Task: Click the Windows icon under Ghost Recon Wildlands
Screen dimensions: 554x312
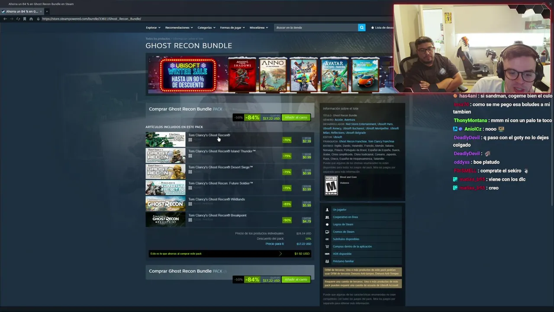Action: (x=190, y=204)
